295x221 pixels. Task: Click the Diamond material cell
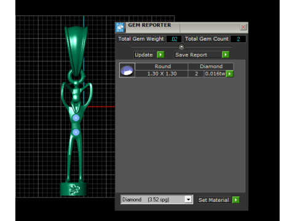point(211,66)
